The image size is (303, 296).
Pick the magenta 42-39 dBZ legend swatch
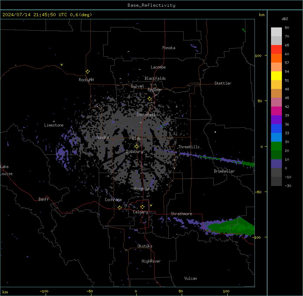(x=276, y=111)
